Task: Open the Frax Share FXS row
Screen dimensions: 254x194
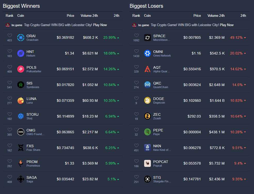Action: (x=63, y=148)
